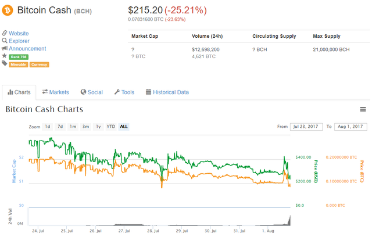Image resolution: width=372 pixels, height=240 pixels.
Task: Click the To date field Aug 1, 2017
Action: click(x=350, y=127)
